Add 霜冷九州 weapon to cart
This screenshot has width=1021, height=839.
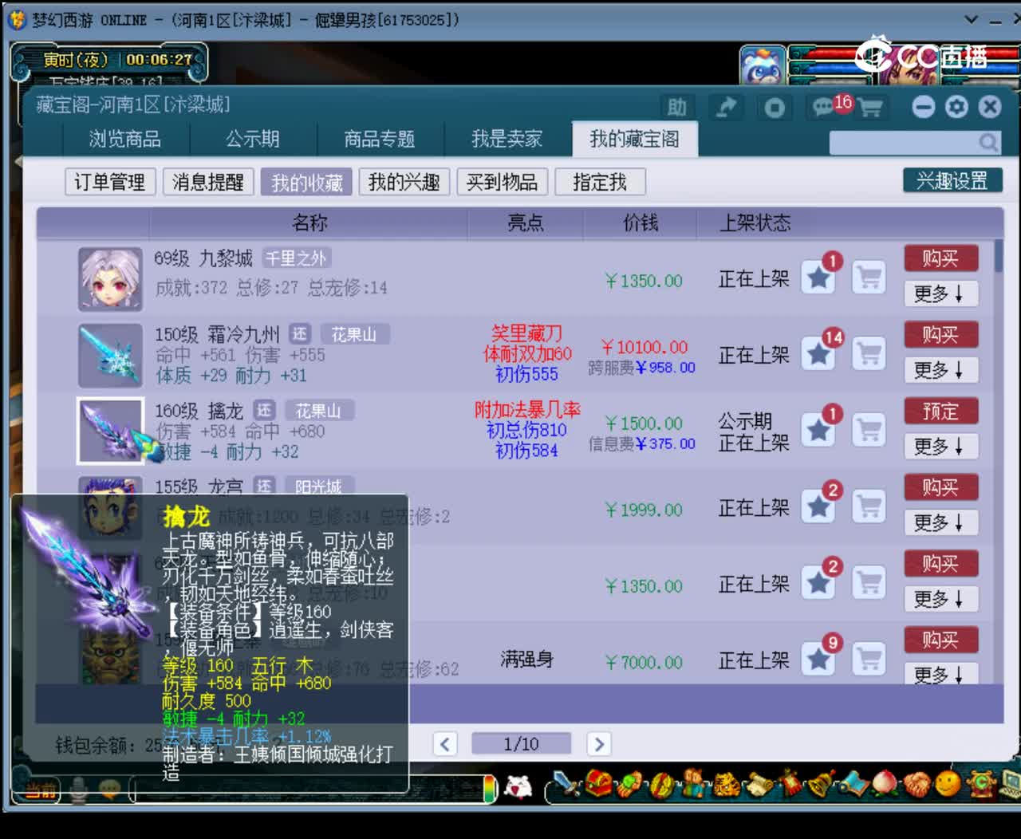click(x=869, y=353)
